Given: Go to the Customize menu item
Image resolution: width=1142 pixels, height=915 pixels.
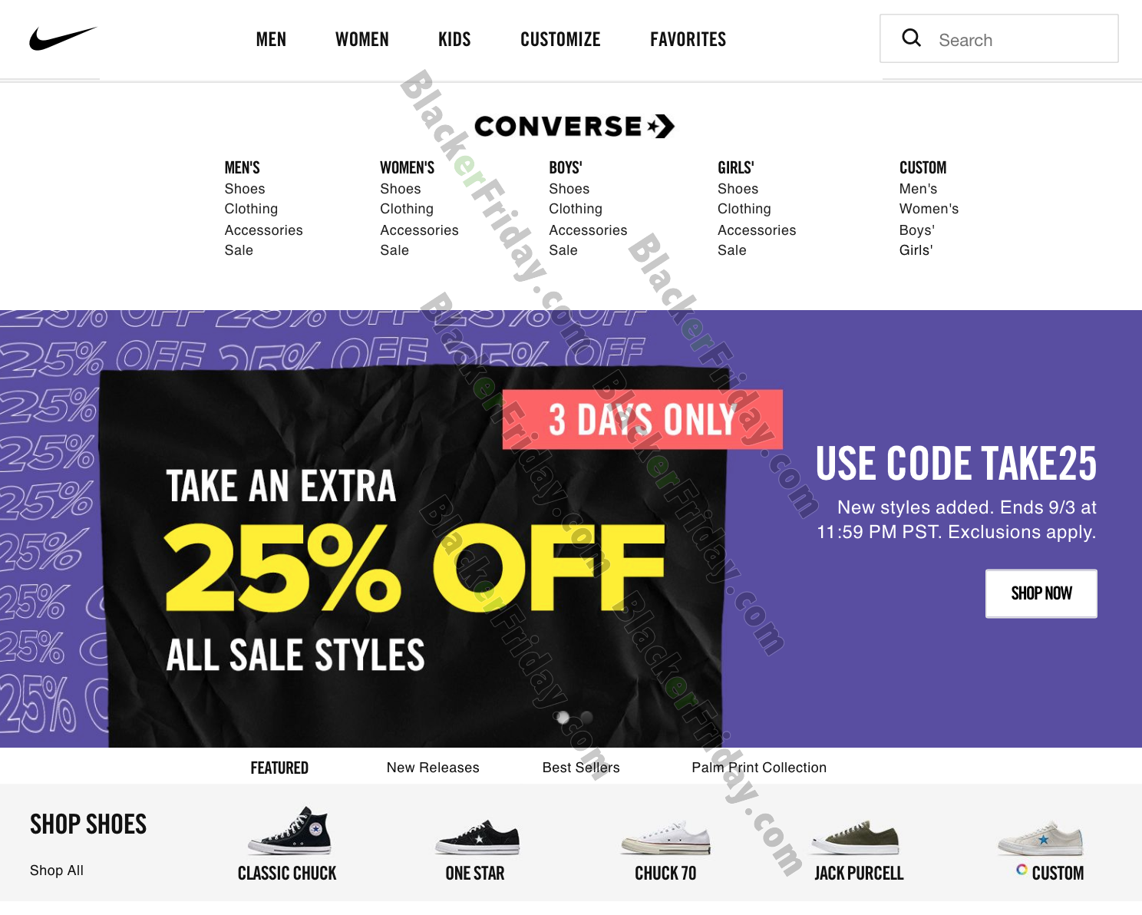Looking at the screenshot, I should point(560,39).
